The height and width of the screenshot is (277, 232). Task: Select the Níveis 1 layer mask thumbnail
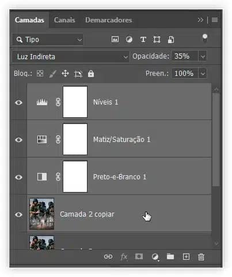[75, 102]
